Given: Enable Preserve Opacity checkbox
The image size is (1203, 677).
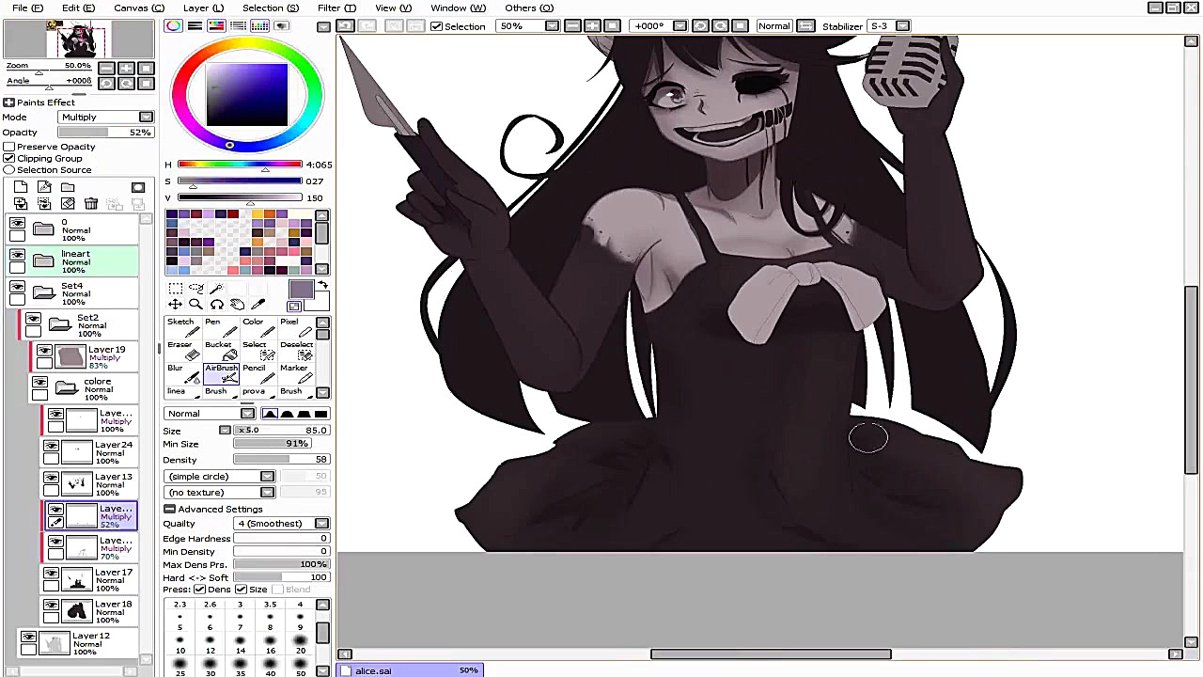Looking at the screenshot, I should click(9, 147).
